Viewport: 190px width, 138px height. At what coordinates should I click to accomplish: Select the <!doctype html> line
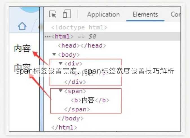click(x=79, y=27)
